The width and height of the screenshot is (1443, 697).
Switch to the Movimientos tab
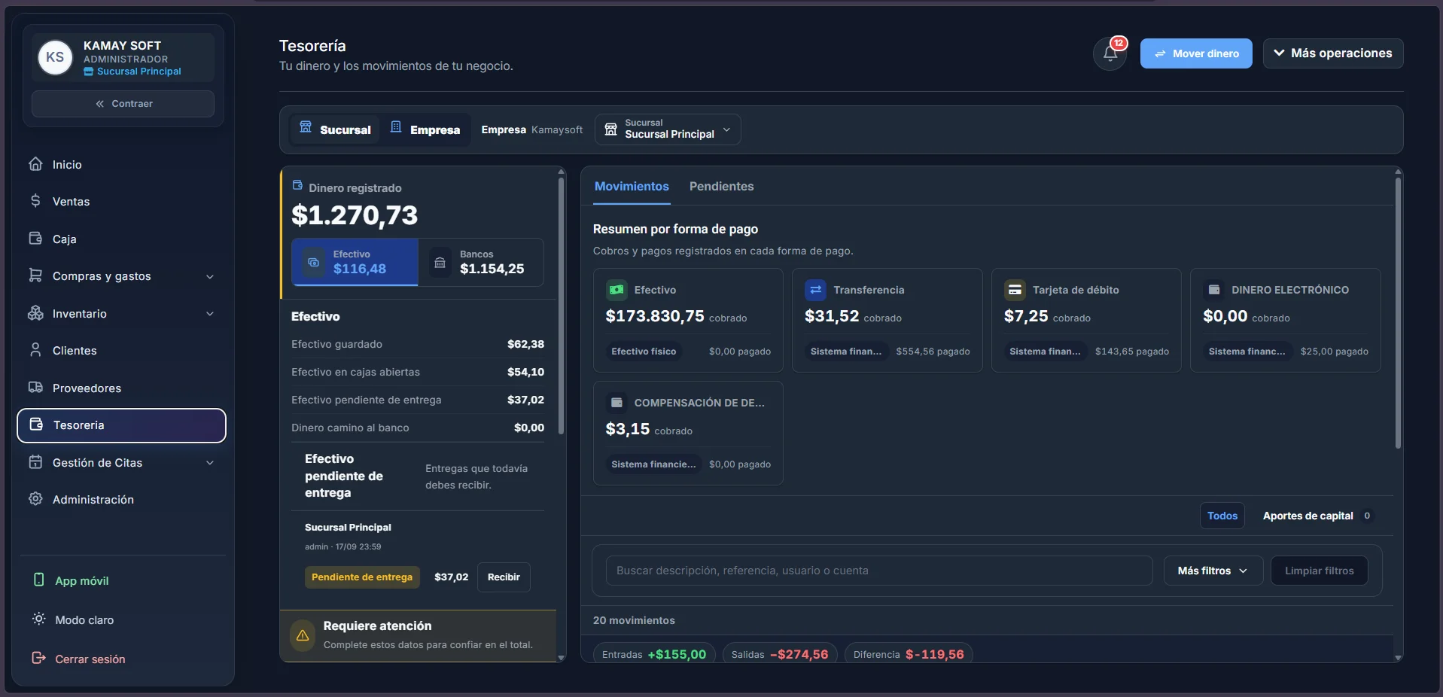[632, 186]
